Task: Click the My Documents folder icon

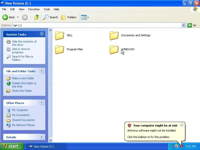Action: pos(8,115)
